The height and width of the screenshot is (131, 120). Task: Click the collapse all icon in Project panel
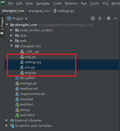[100, 18]
